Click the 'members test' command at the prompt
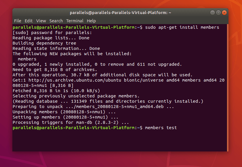 (x=161, y=128)
